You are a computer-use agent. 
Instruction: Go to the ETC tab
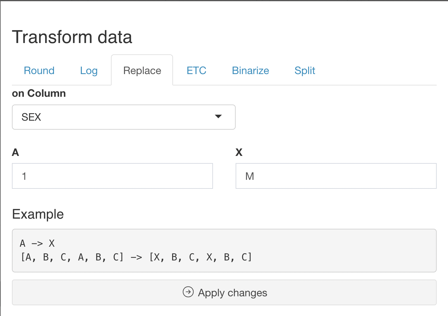tap(196, 70)
